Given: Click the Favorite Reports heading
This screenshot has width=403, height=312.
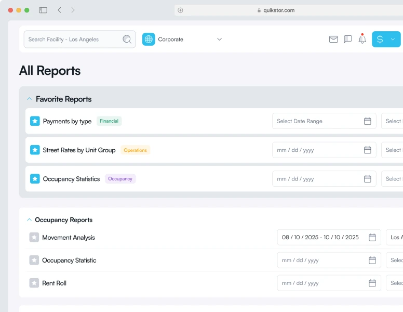Looking at the screenshot, I should [x=63, y=99].
